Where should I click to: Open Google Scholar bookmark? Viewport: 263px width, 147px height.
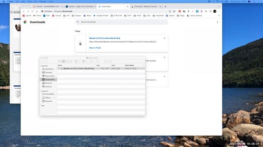tap(101, 16)
